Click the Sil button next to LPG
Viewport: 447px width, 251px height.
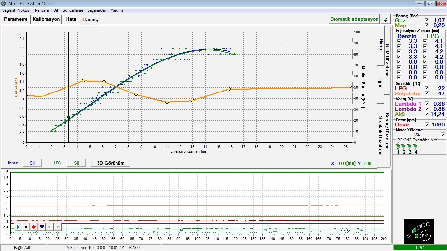[76, 163]
